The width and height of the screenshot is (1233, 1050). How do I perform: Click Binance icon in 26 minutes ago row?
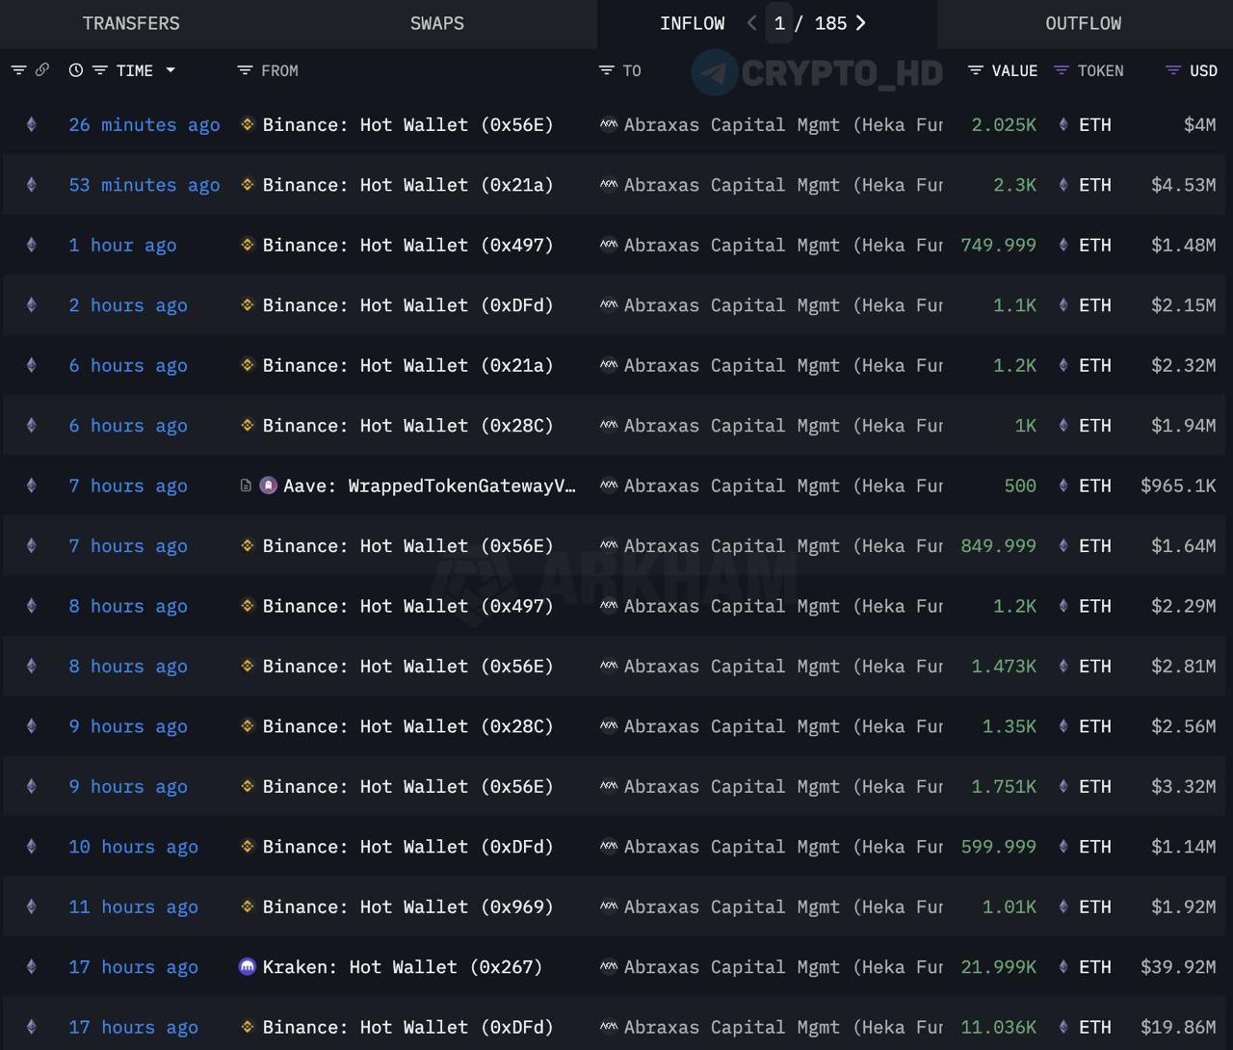click(x=248, y=124)
